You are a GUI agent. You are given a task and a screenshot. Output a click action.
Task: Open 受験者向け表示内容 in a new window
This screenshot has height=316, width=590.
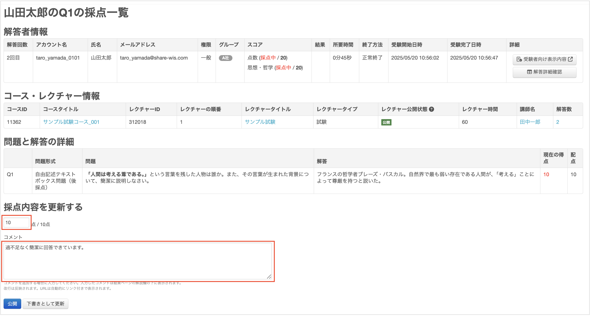coord(545,59)
